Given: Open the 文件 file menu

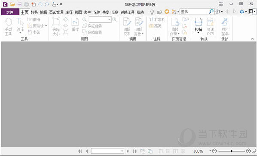Looking at the screenshot, I should [x=10, y=12].
